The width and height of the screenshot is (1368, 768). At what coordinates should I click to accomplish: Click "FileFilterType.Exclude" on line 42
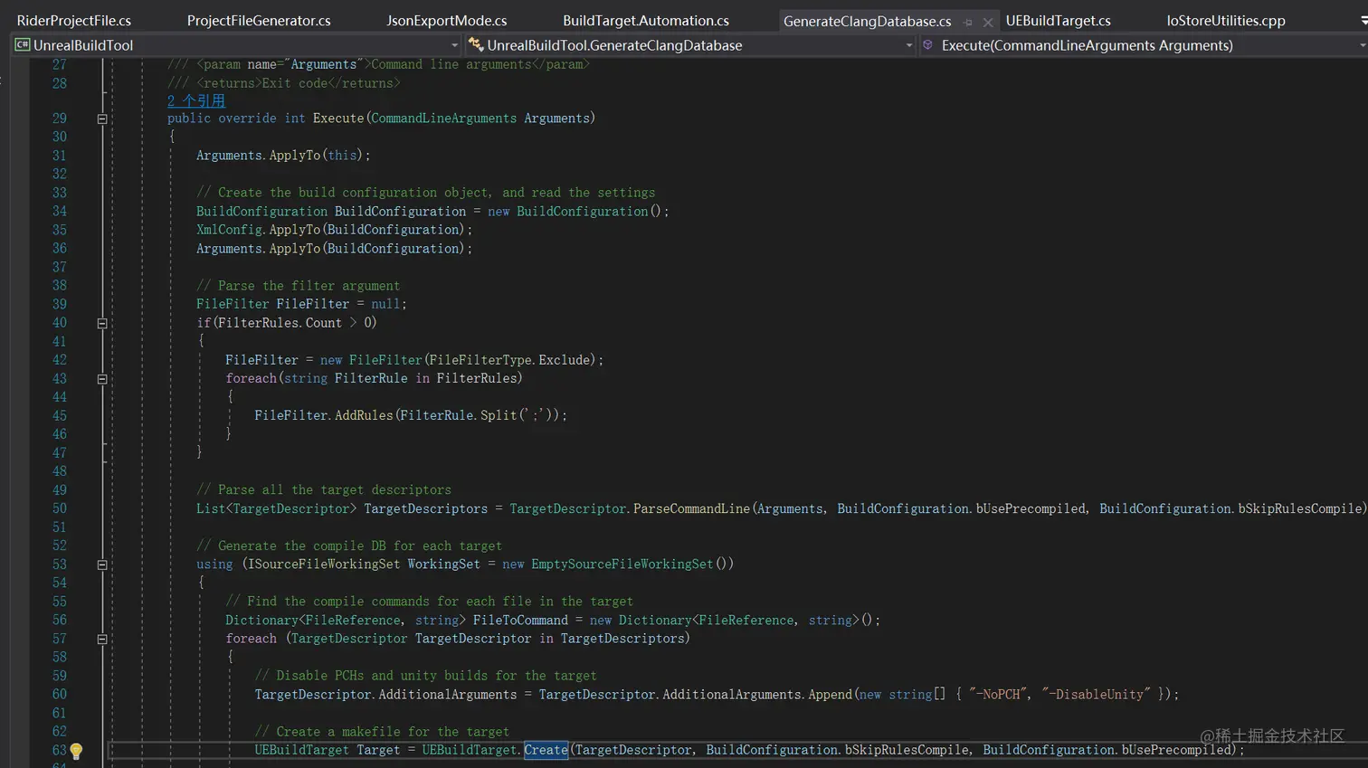click(x=509, y=360)
